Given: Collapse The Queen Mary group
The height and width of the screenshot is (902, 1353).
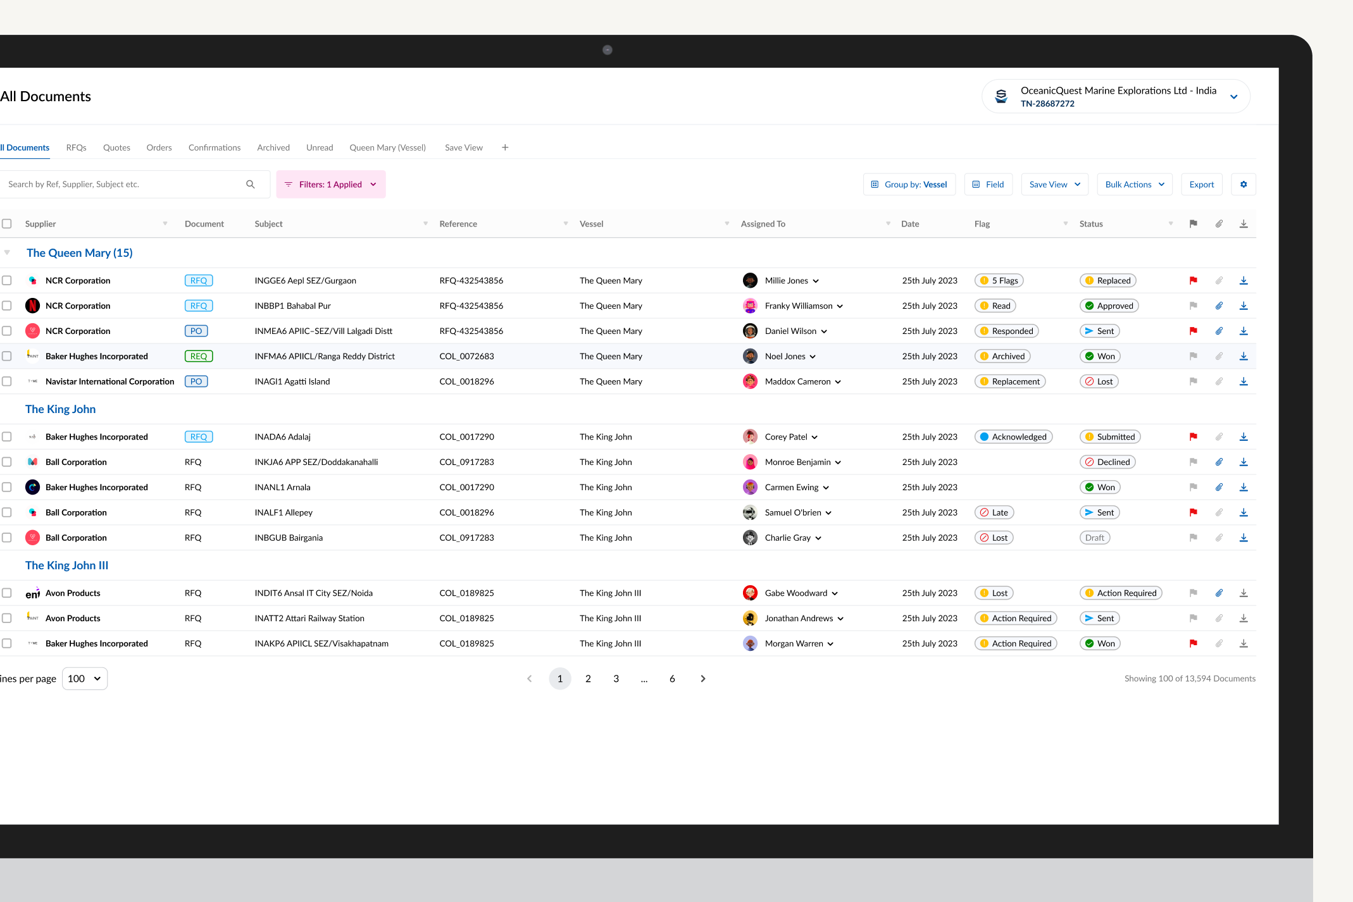Looking at the screenshot, I should pos(7,252).
